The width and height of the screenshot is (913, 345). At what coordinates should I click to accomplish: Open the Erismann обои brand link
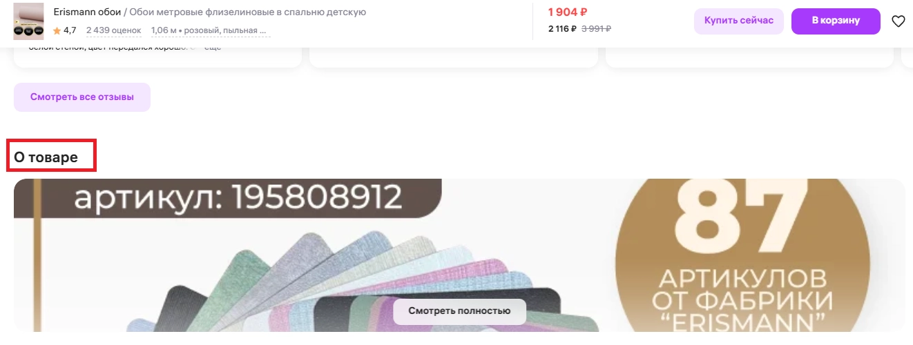87,12
